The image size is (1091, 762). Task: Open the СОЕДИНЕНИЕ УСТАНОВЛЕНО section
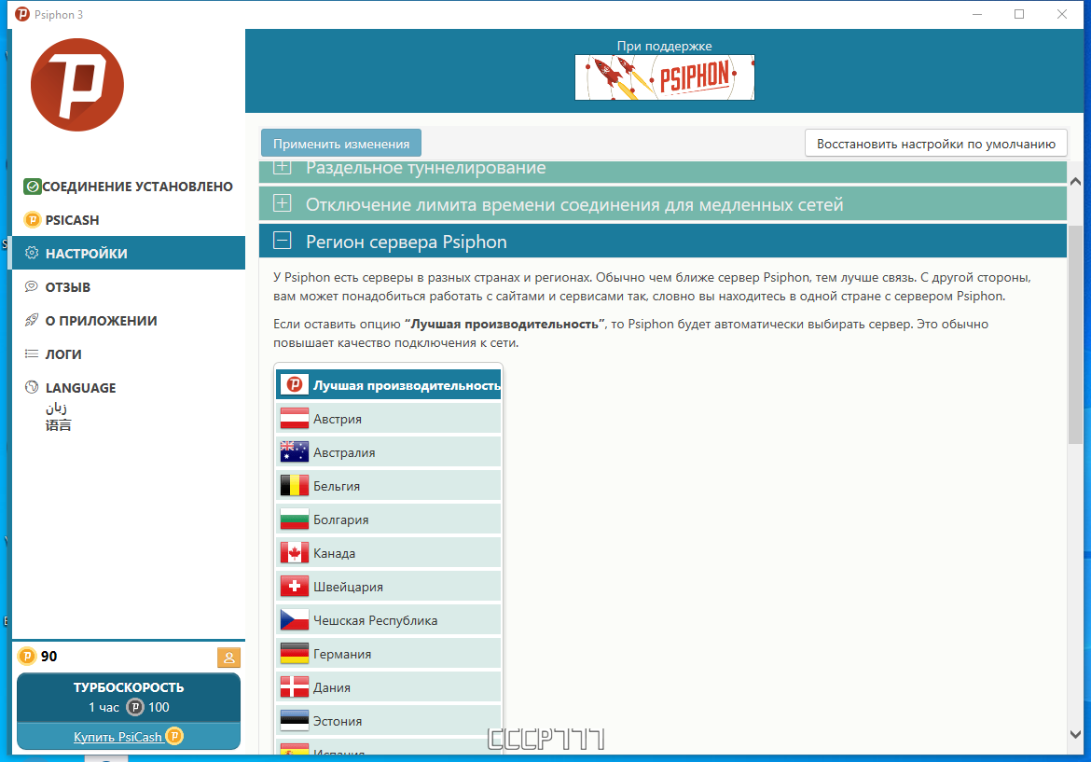[129, 187]
